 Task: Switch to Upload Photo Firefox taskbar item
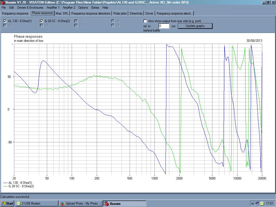[81, 203]
